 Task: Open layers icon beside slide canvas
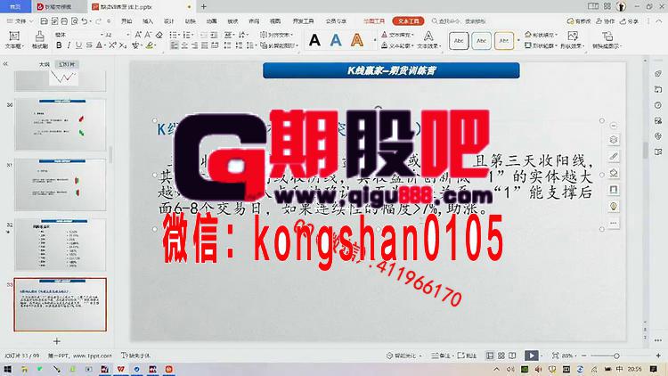(x=614, y=139)
